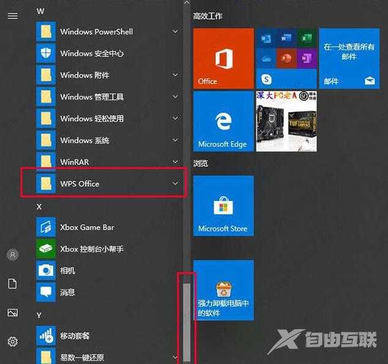
Task: Click the X letter group header
Action: point(39,206)
